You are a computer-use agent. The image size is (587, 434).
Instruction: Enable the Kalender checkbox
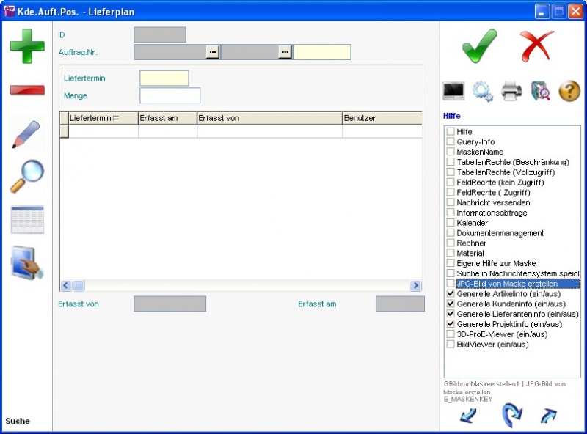tap(451, 223)
